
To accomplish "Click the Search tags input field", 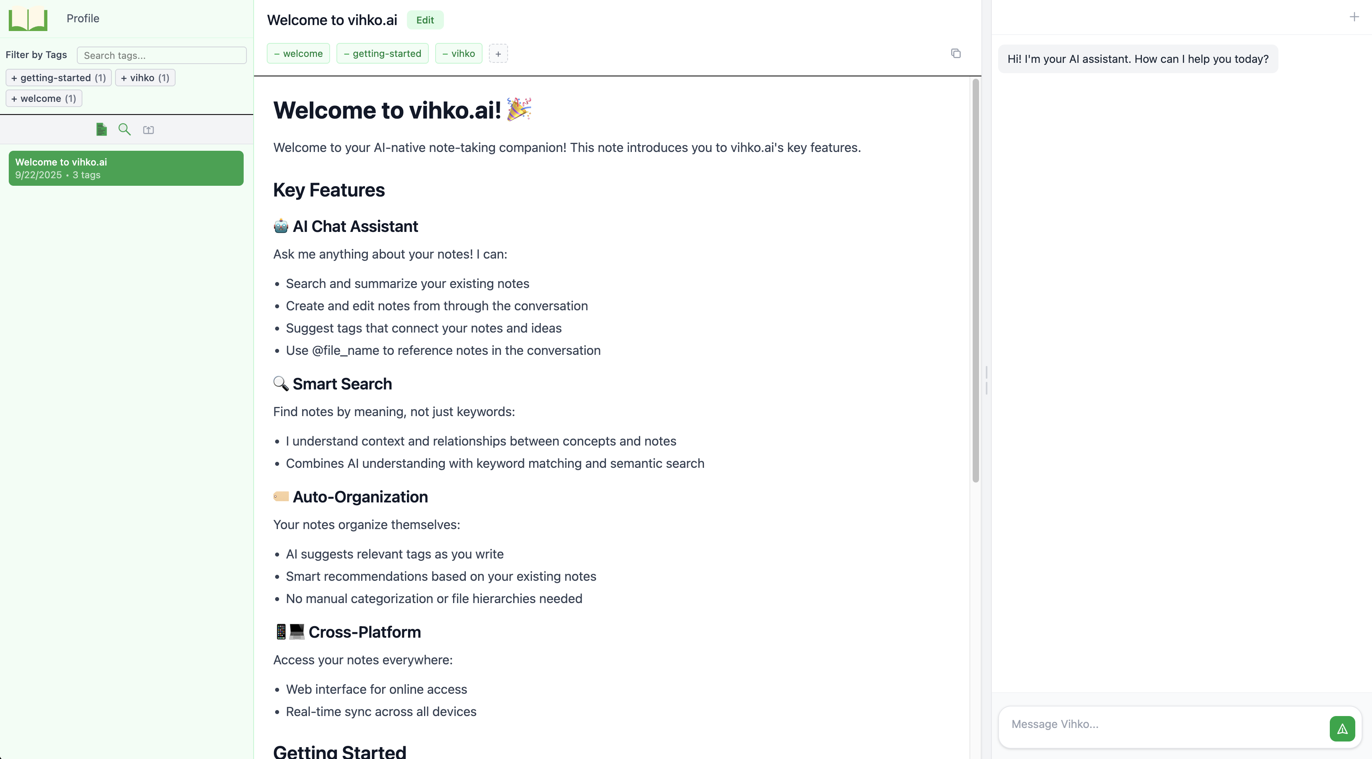I will 161,55.
